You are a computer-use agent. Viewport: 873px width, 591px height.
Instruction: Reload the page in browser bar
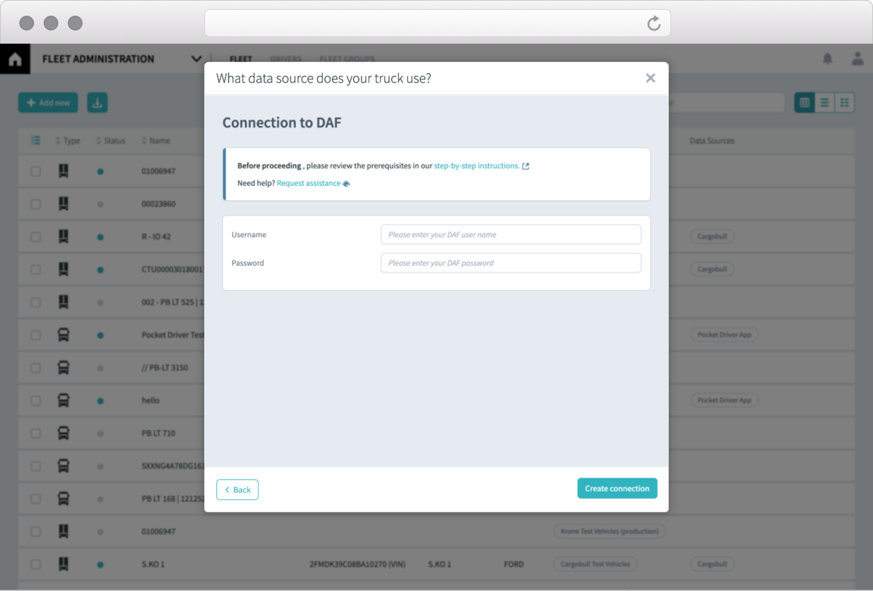(x=653, y=23)
